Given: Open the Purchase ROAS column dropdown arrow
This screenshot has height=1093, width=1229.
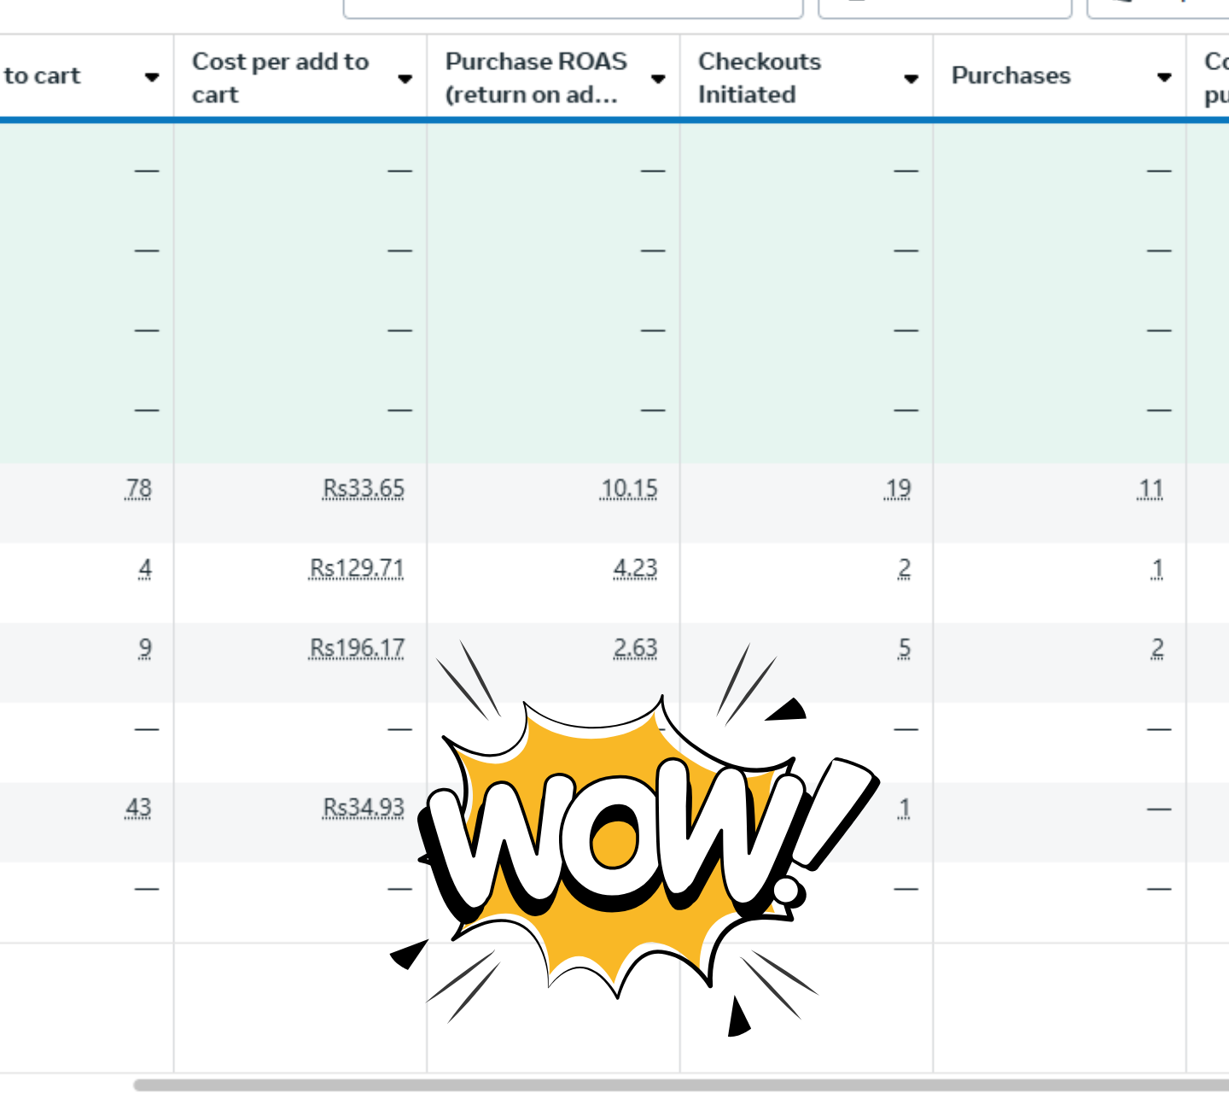Looking at the screenshot, I should (658, 79).
